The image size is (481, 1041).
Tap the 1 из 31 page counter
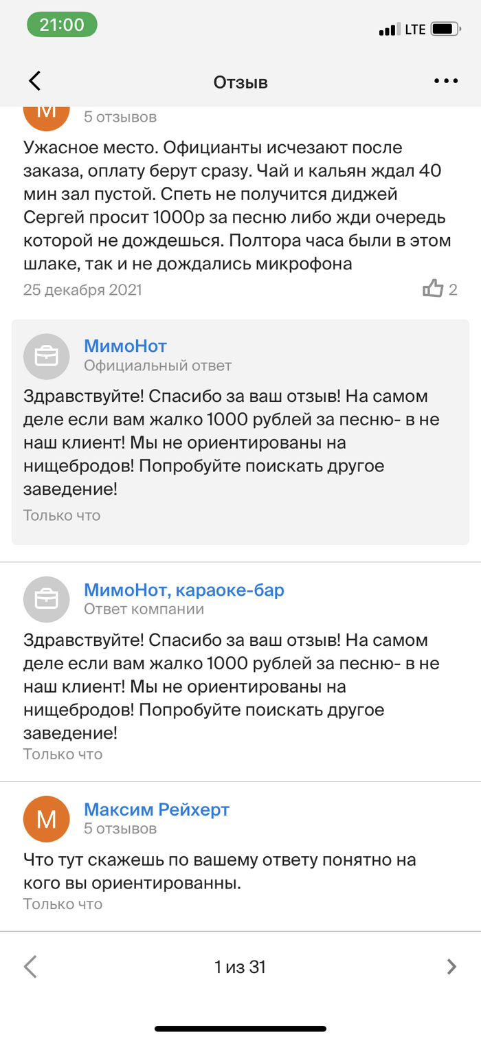point(240,967)
